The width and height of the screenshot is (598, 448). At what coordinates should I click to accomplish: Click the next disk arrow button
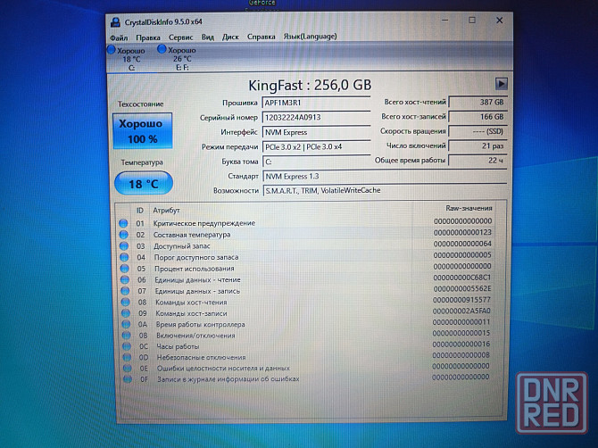(501, 84)
